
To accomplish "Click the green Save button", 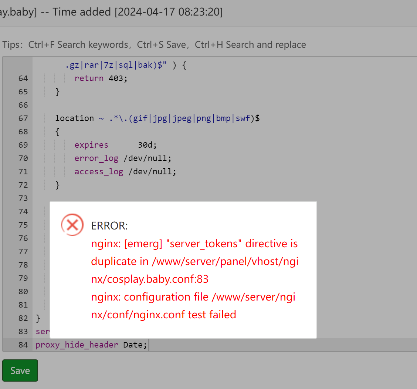I will coord(20,370).
